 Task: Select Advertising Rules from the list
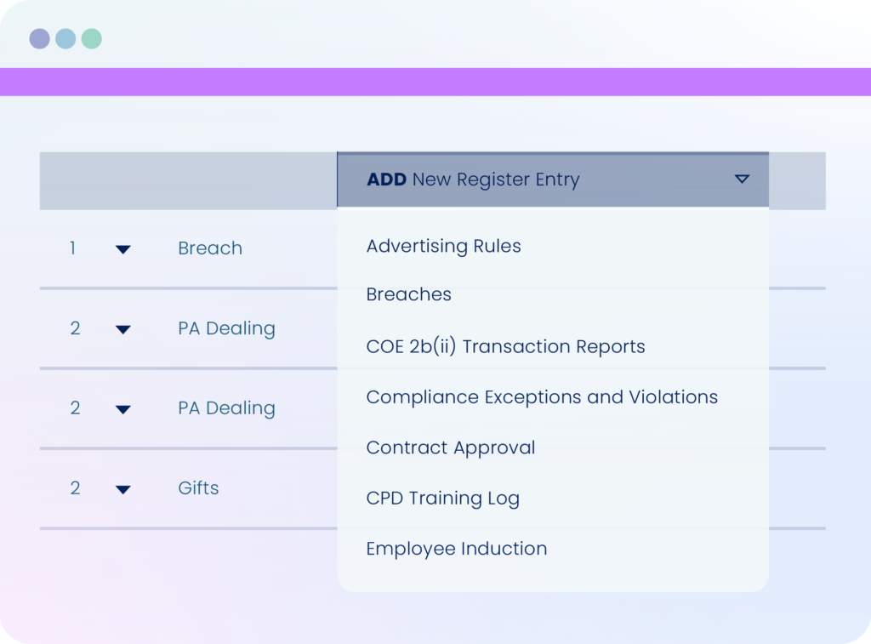point(443,246)
